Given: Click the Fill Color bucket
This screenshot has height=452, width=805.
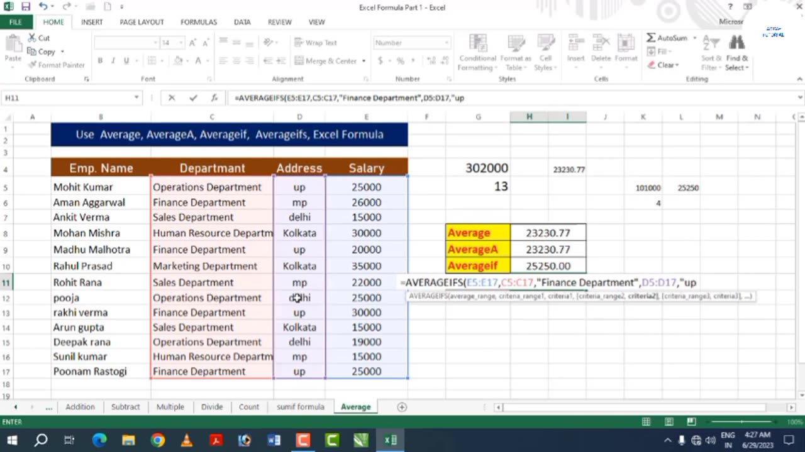Looking at the screenshot, I should click(x=178, y=61).
